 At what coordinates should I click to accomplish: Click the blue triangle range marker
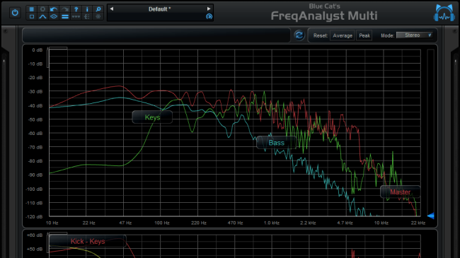pos(431,216)
